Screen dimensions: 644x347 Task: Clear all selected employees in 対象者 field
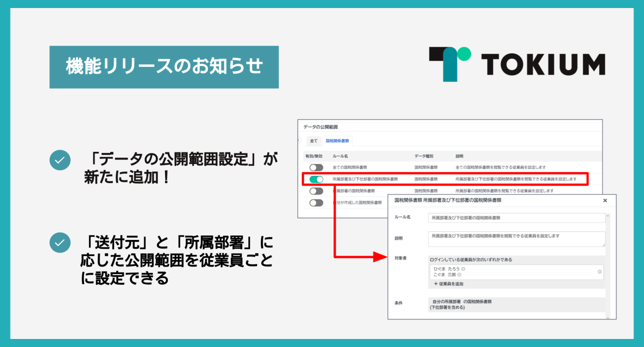[599, 272]
